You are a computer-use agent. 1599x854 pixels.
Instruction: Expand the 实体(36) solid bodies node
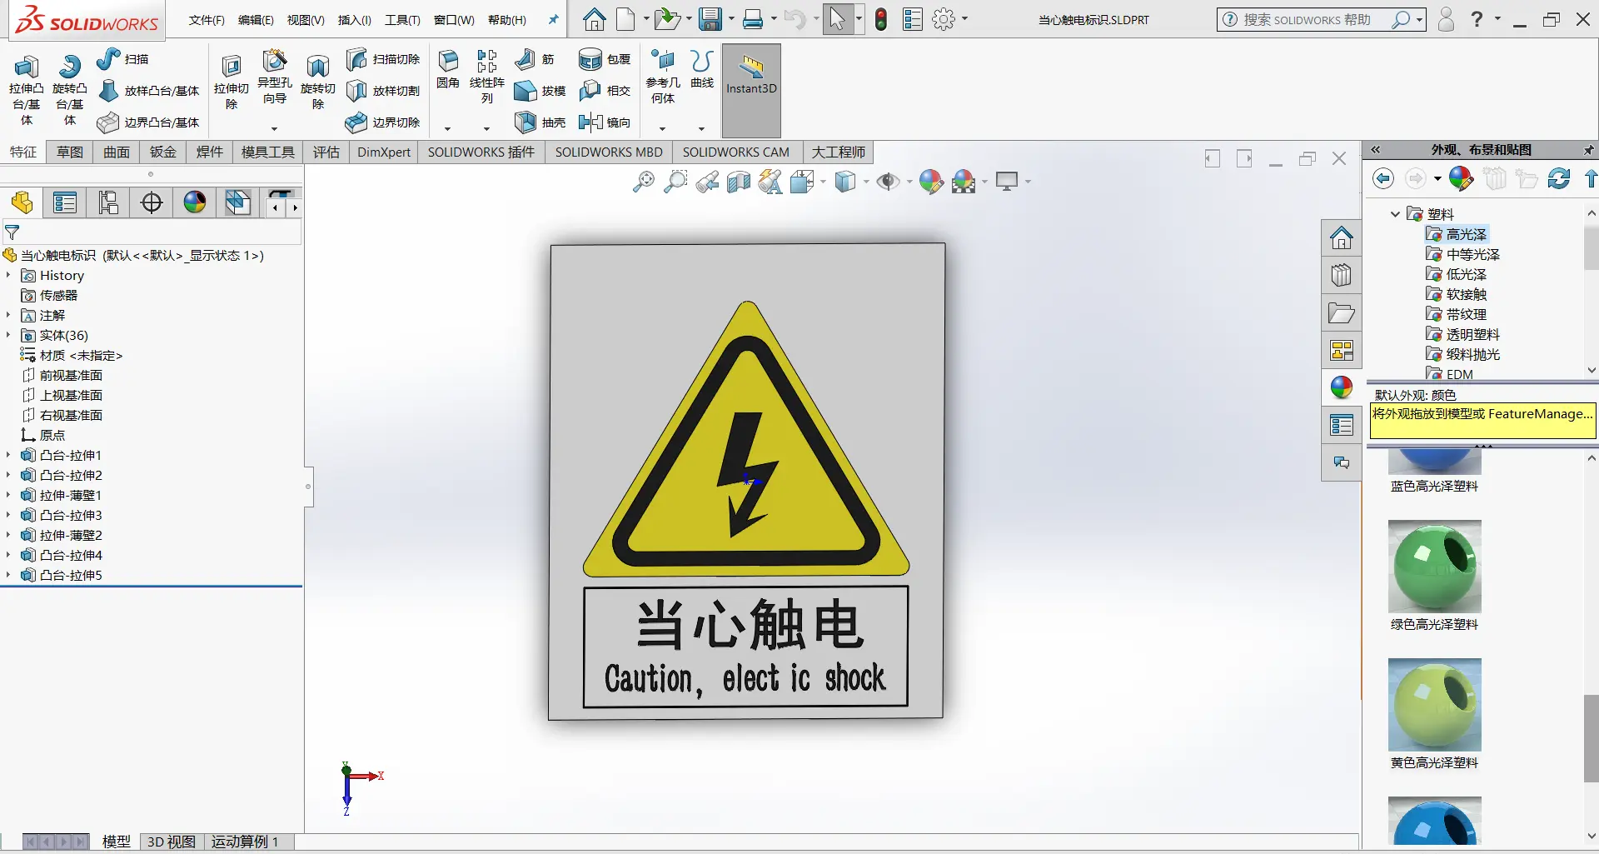pyautogui.click(x=8, y=335)
